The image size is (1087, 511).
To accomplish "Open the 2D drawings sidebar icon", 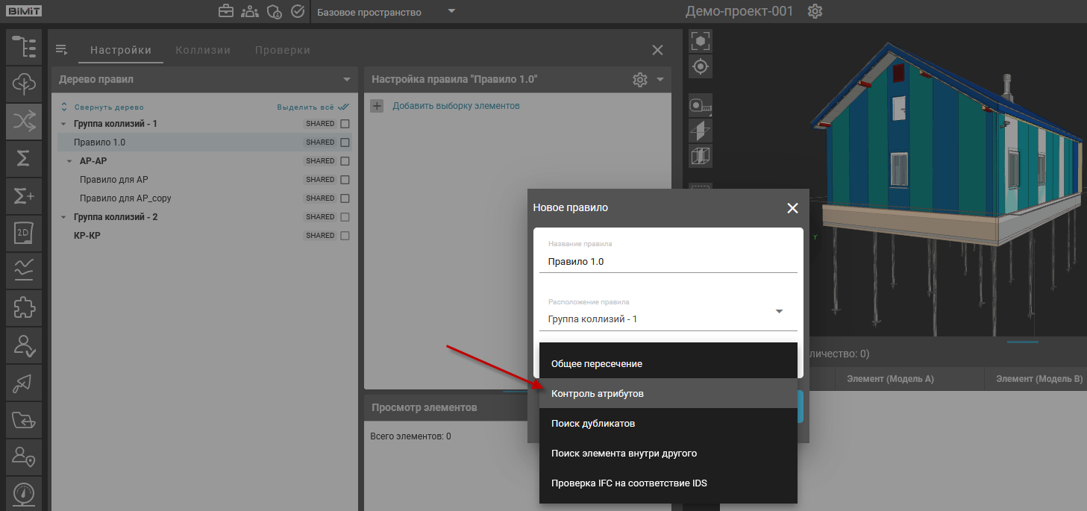I will 24,233.
